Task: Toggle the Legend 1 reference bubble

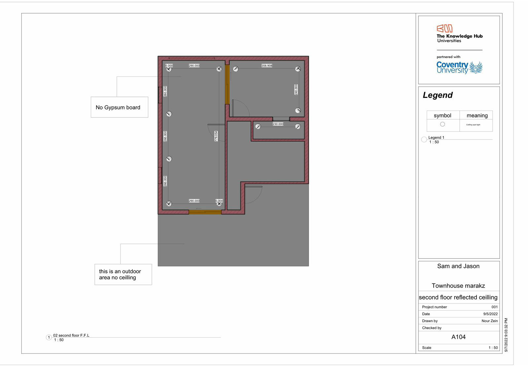Action: click(424, 139)
